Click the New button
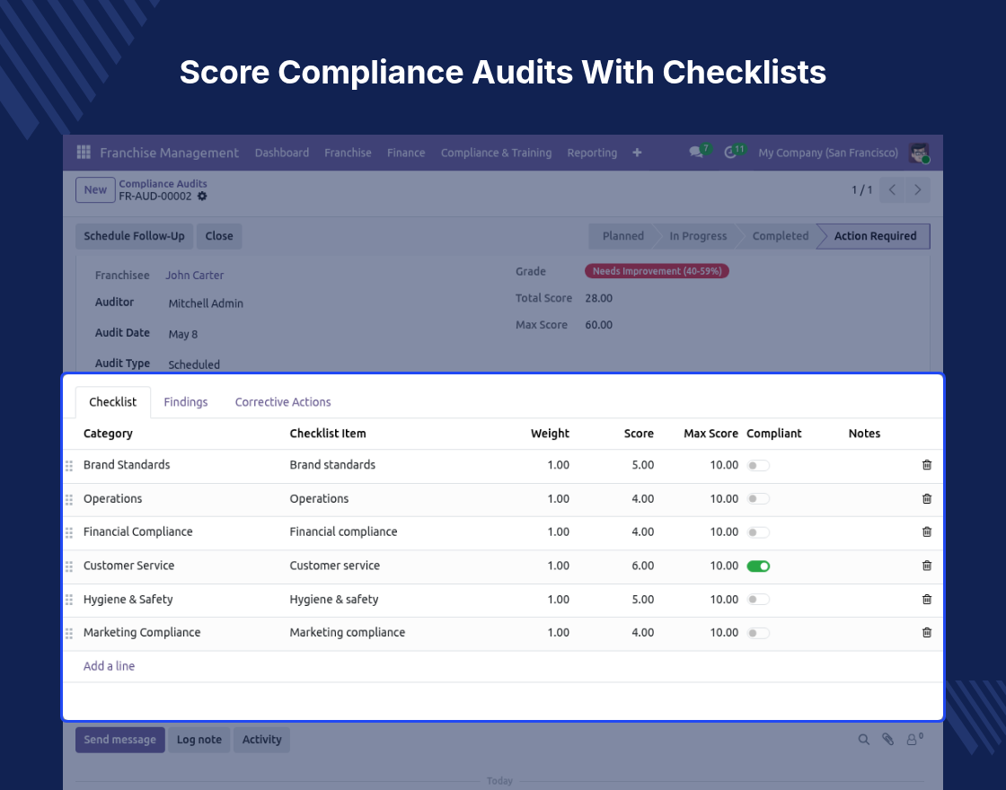Viewport: 1006px width, 790px height. point(95,189)
